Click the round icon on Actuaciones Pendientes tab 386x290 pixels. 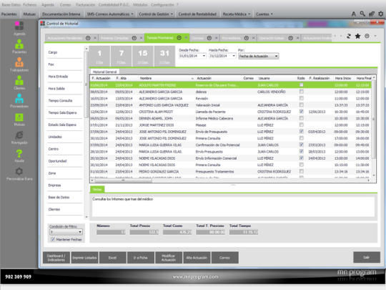[88, 38]
